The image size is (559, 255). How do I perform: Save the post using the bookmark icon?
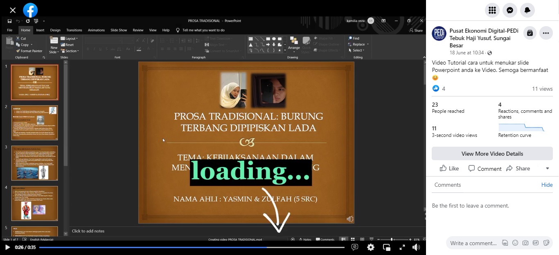(x=530, y=33)
